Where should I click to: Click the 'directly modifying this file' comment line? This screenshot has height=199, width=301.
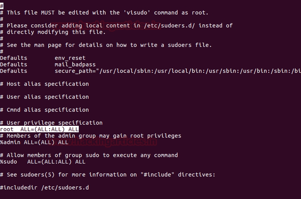56,32
